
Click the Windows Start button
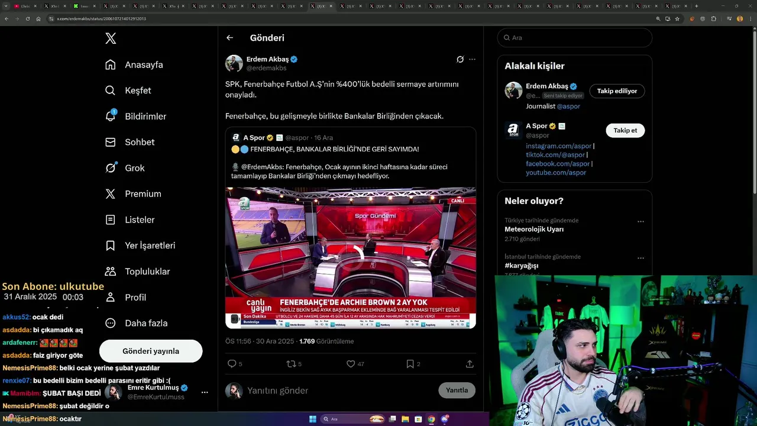[x=313, y=419]
